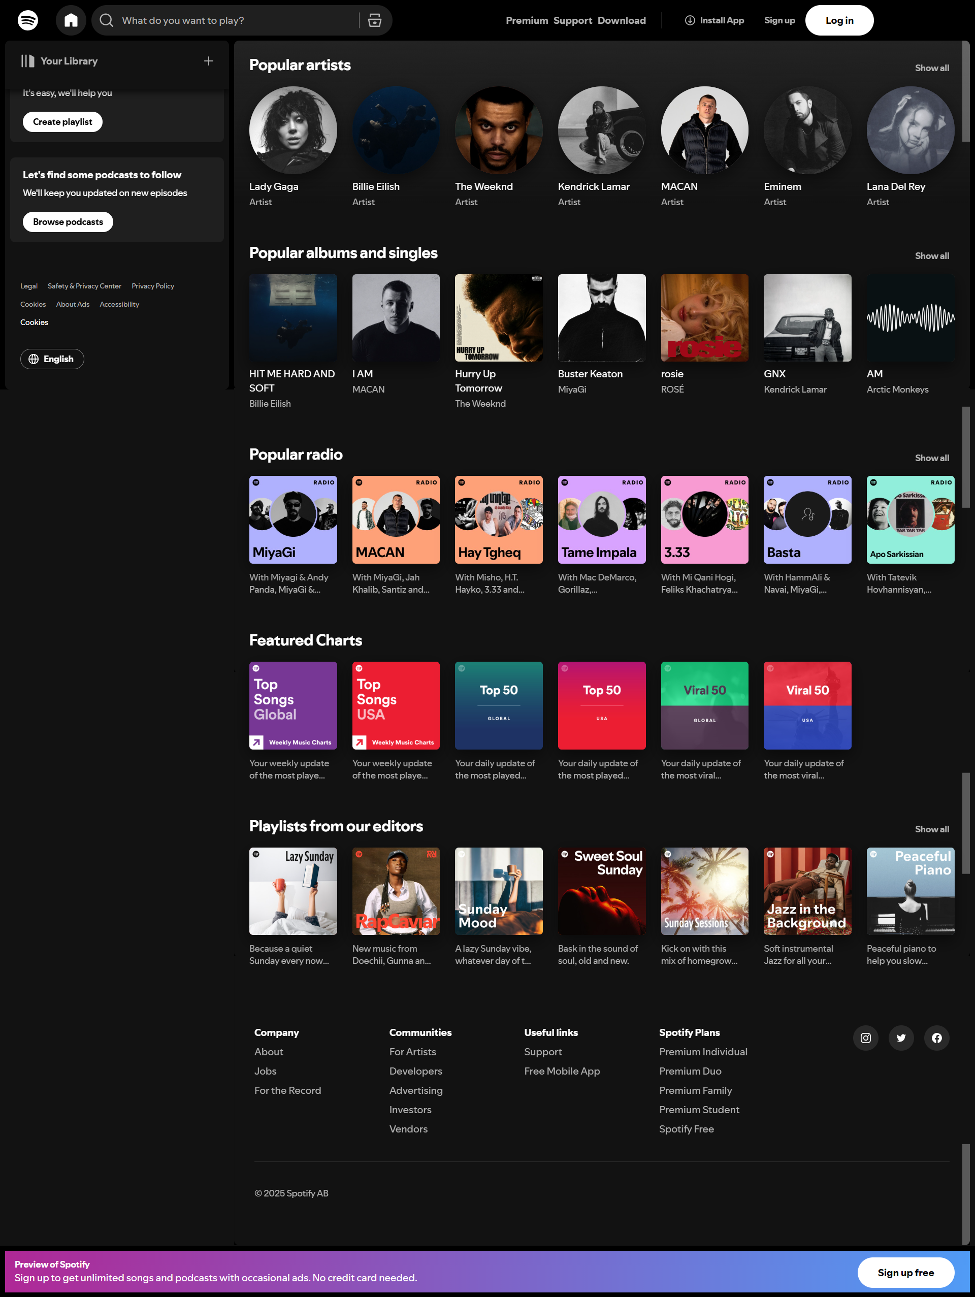The width and height of the screenshot is (975, 1297).
Task: Open RapCaviar playlist cover
Action: pos(396,891)
